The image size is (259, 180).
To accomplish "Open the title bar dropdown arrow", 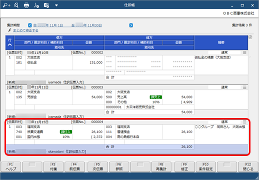I will point(56,5).
